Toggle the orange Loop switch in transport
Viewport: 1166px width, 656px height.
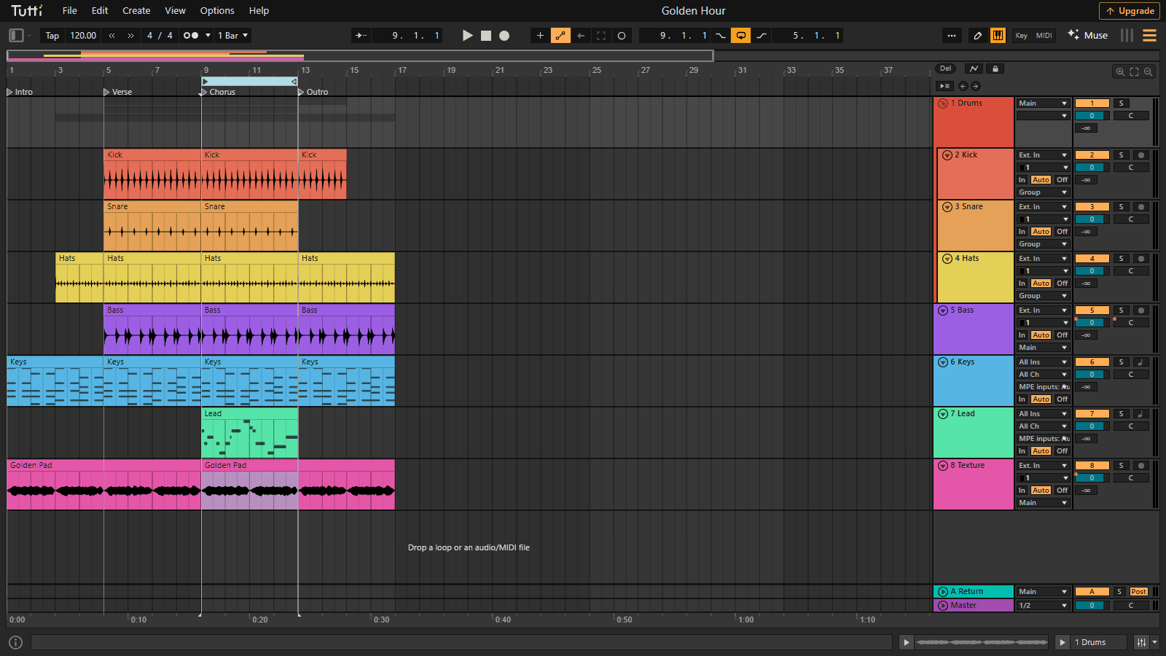[x=741, y=35]
